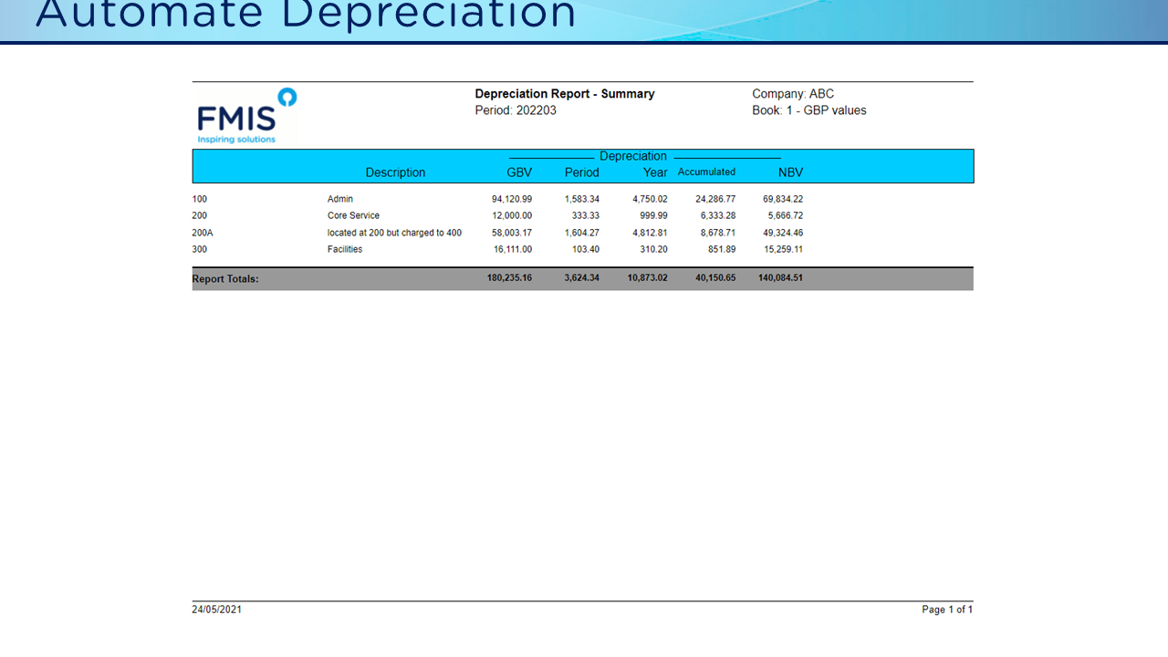Click Book 1 - GBP values text
The height and width of the screenshot is (657, 1168).
(x=809, y=109)
